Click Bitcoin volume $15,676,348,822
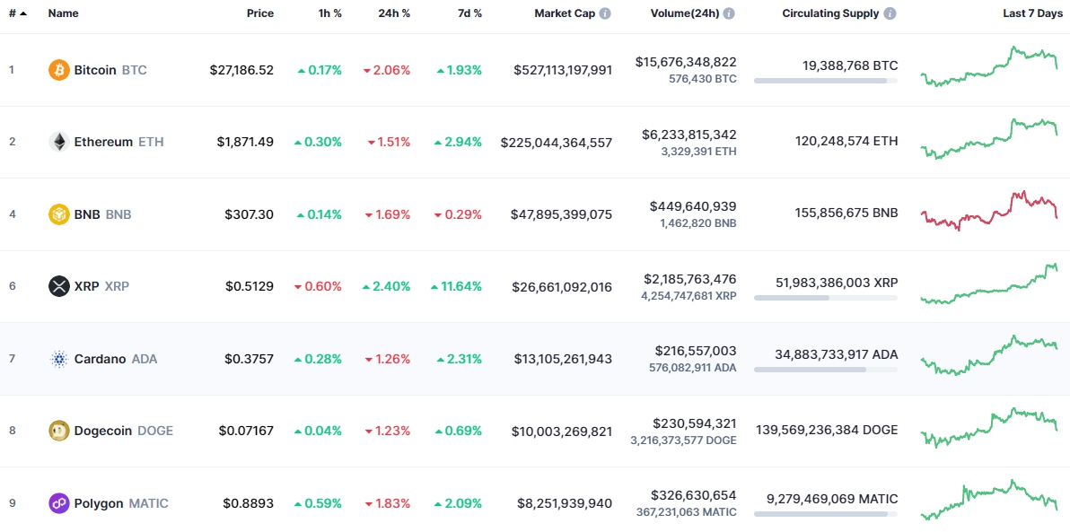The height and width of the screenshot is (532, 1070). pos(686,61)
